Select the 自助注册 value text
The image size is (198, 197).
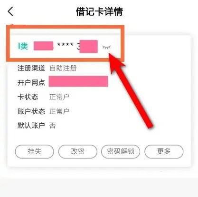[63, 68]
